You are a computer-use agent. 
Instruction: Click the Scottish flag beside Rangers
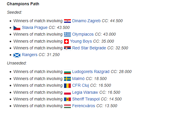click(17, 55)
